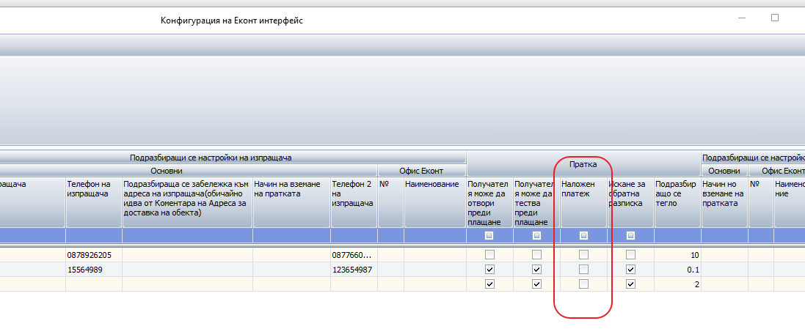
Task: Sort by 'Подразбиращо се тегло' column header
Action: [x=677, y=202]
